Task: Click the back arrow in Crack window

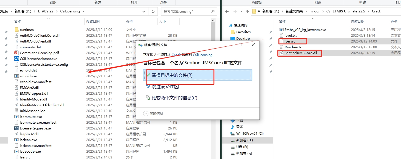Action: click(227, 11)
